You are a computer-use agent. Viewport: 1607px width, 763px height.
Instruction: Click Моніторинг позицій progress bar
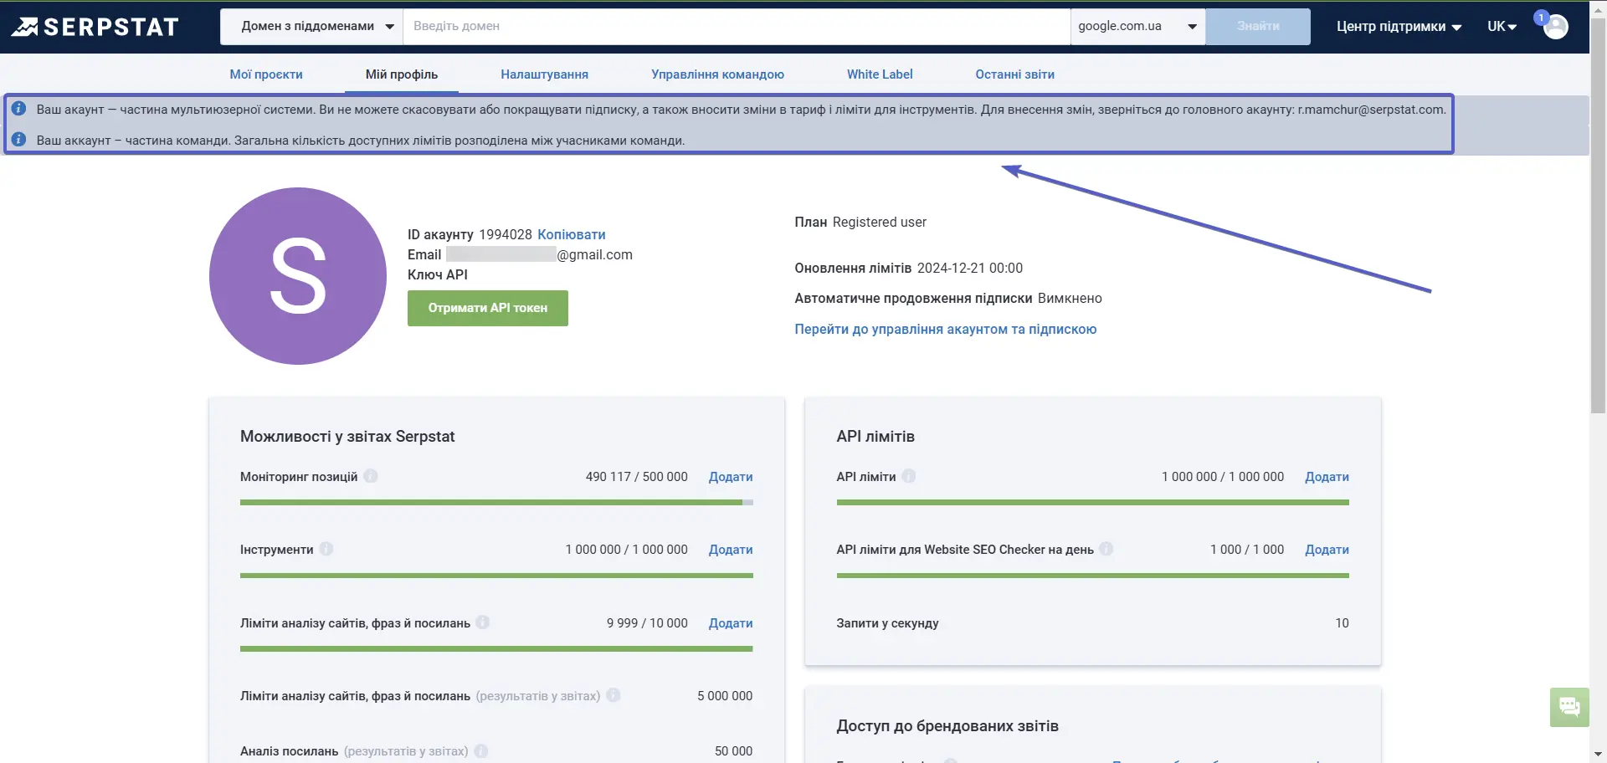496,503
